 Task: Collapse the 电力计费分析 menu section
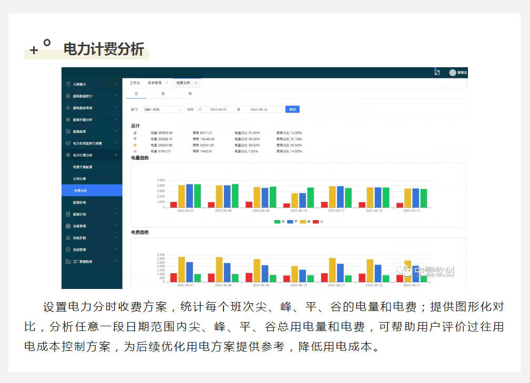tap(116, 155)
